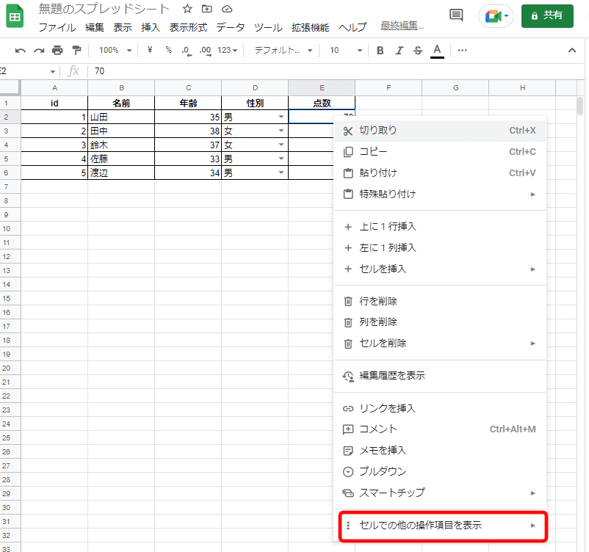Open the font size dropdown
Image resolution: width=589 pixels, height=552 pixels.
click(x=344, y=51)
